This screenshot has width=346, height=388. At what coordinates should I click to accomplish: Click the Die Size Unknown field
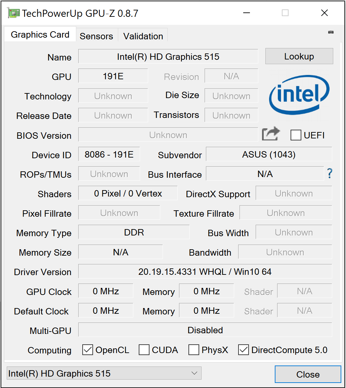click(x=231, y=95)
